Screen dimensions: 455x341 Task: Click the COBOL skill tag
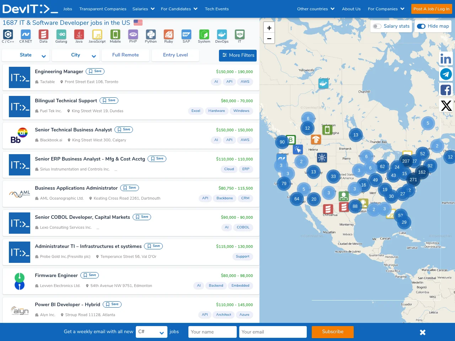click(x=243, y=227)
